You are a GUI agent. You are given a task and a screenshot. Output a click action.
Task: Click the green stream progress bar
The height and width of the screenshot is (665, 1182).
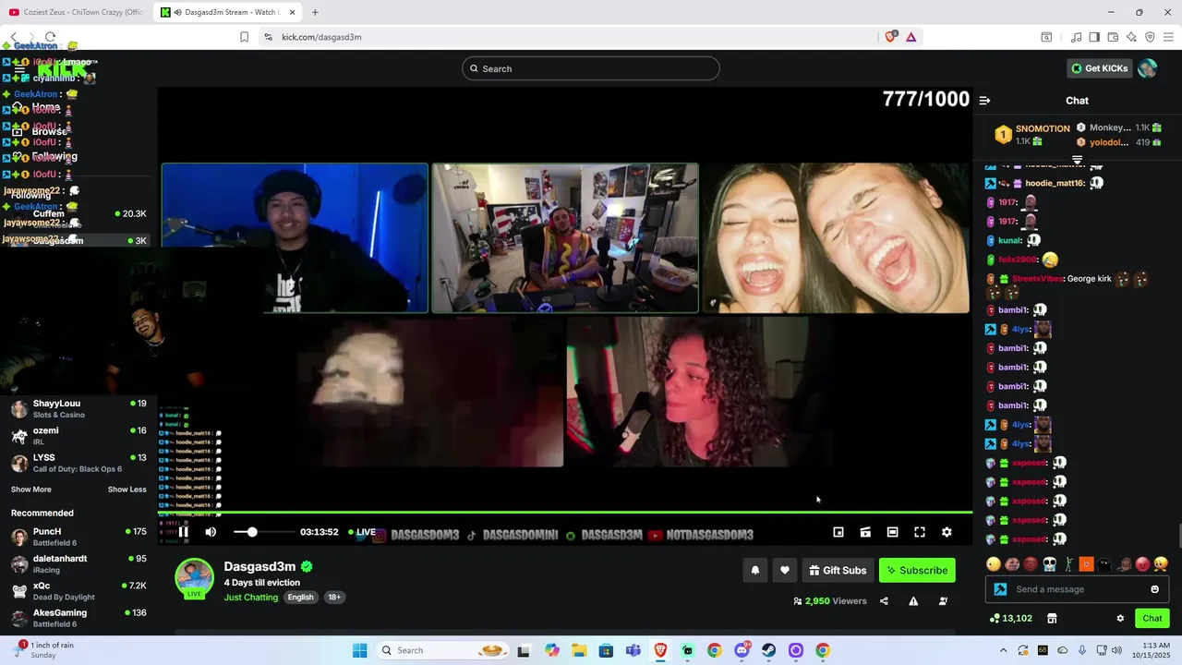(x=565, y=512)
